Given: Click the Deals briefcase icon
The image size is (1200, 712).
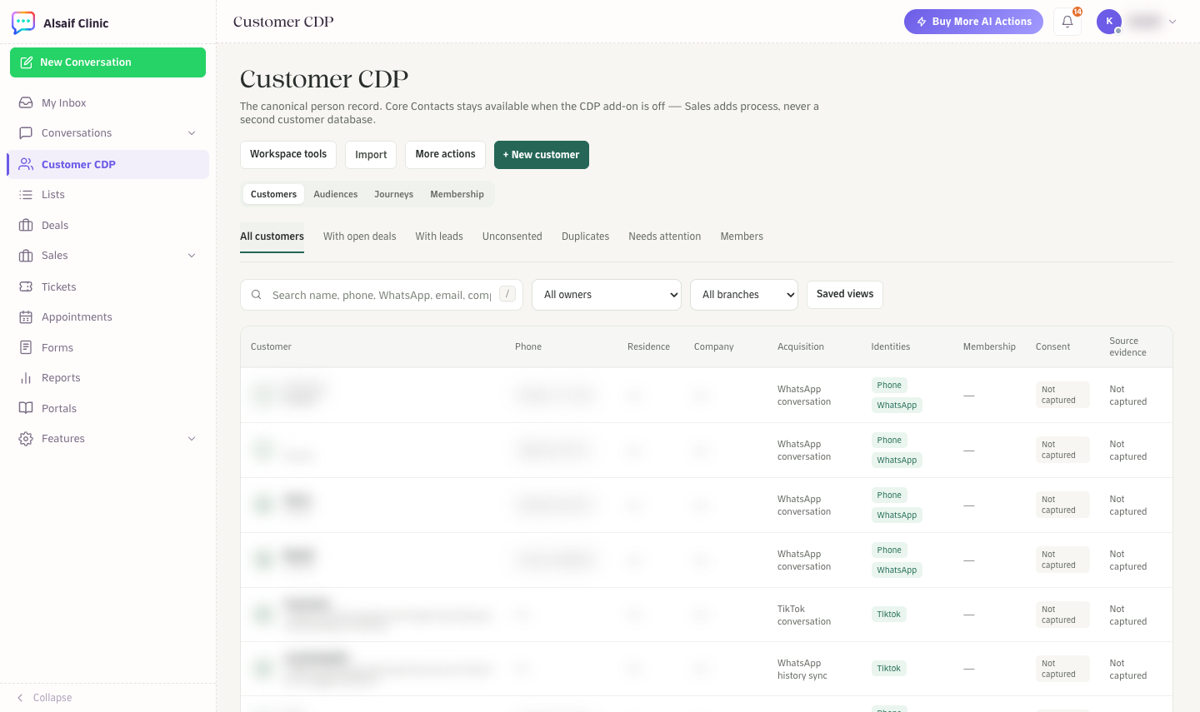Looking at the screenshot, I should (x=26, y=225).
